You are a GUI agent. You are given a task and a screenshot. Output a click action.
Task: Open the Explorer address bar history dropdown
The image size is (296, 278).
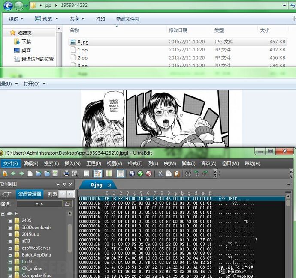pos(284,6)
